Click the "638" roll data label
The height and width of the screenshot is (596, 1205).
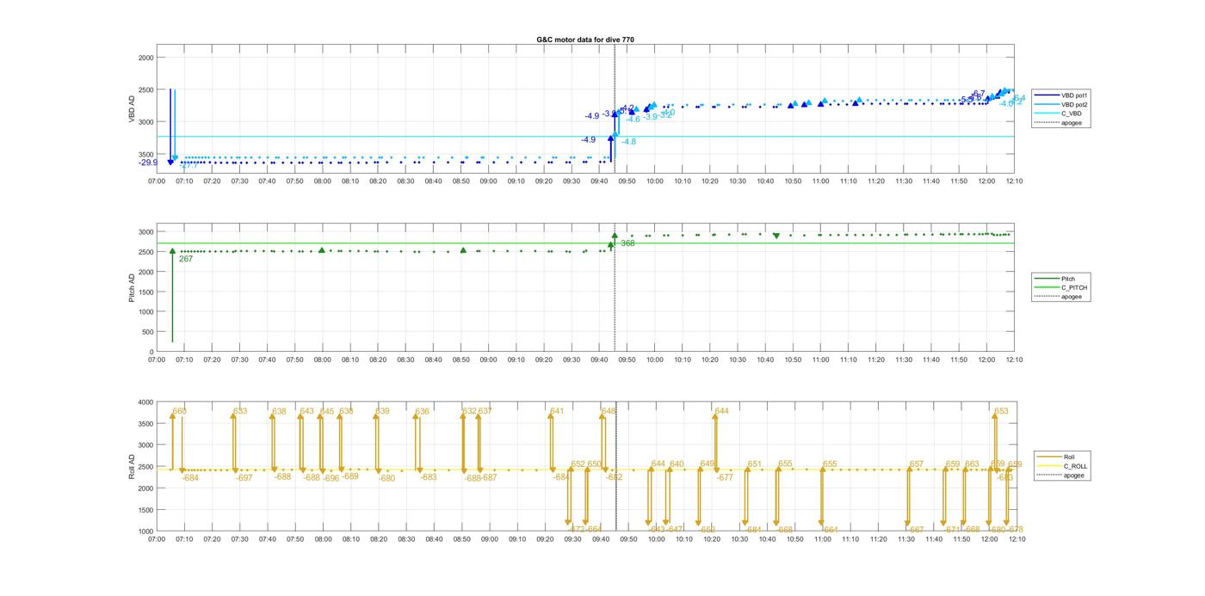click(x=279, y=411)
